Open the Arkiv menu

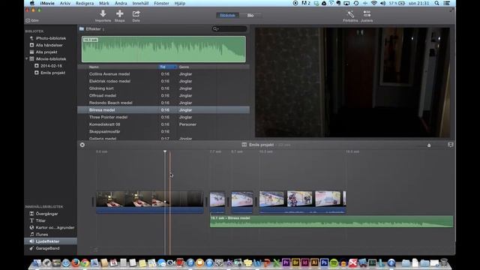pos(65,3)
